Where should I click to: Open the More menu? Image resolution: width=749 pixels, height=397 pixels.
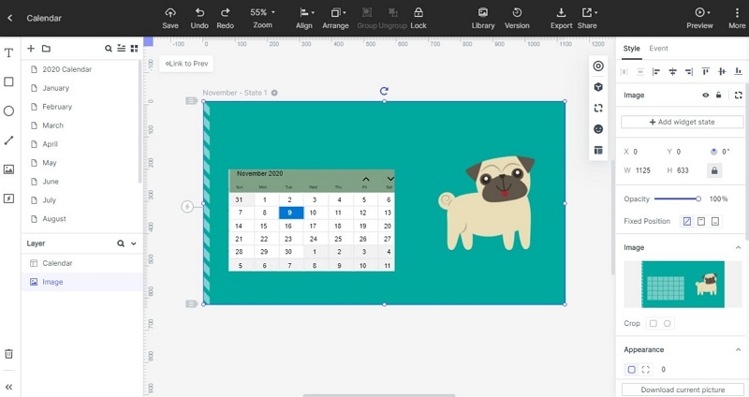pyautogui.click(x=737, y=19)
